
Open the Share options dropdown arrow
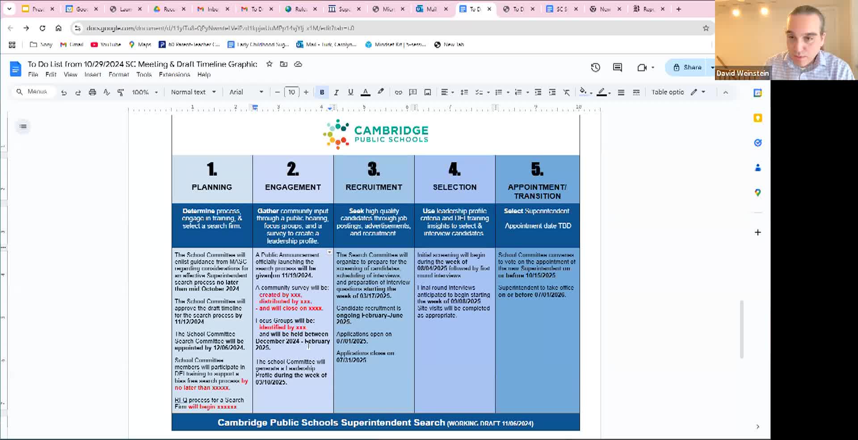(x=712, y=67)
